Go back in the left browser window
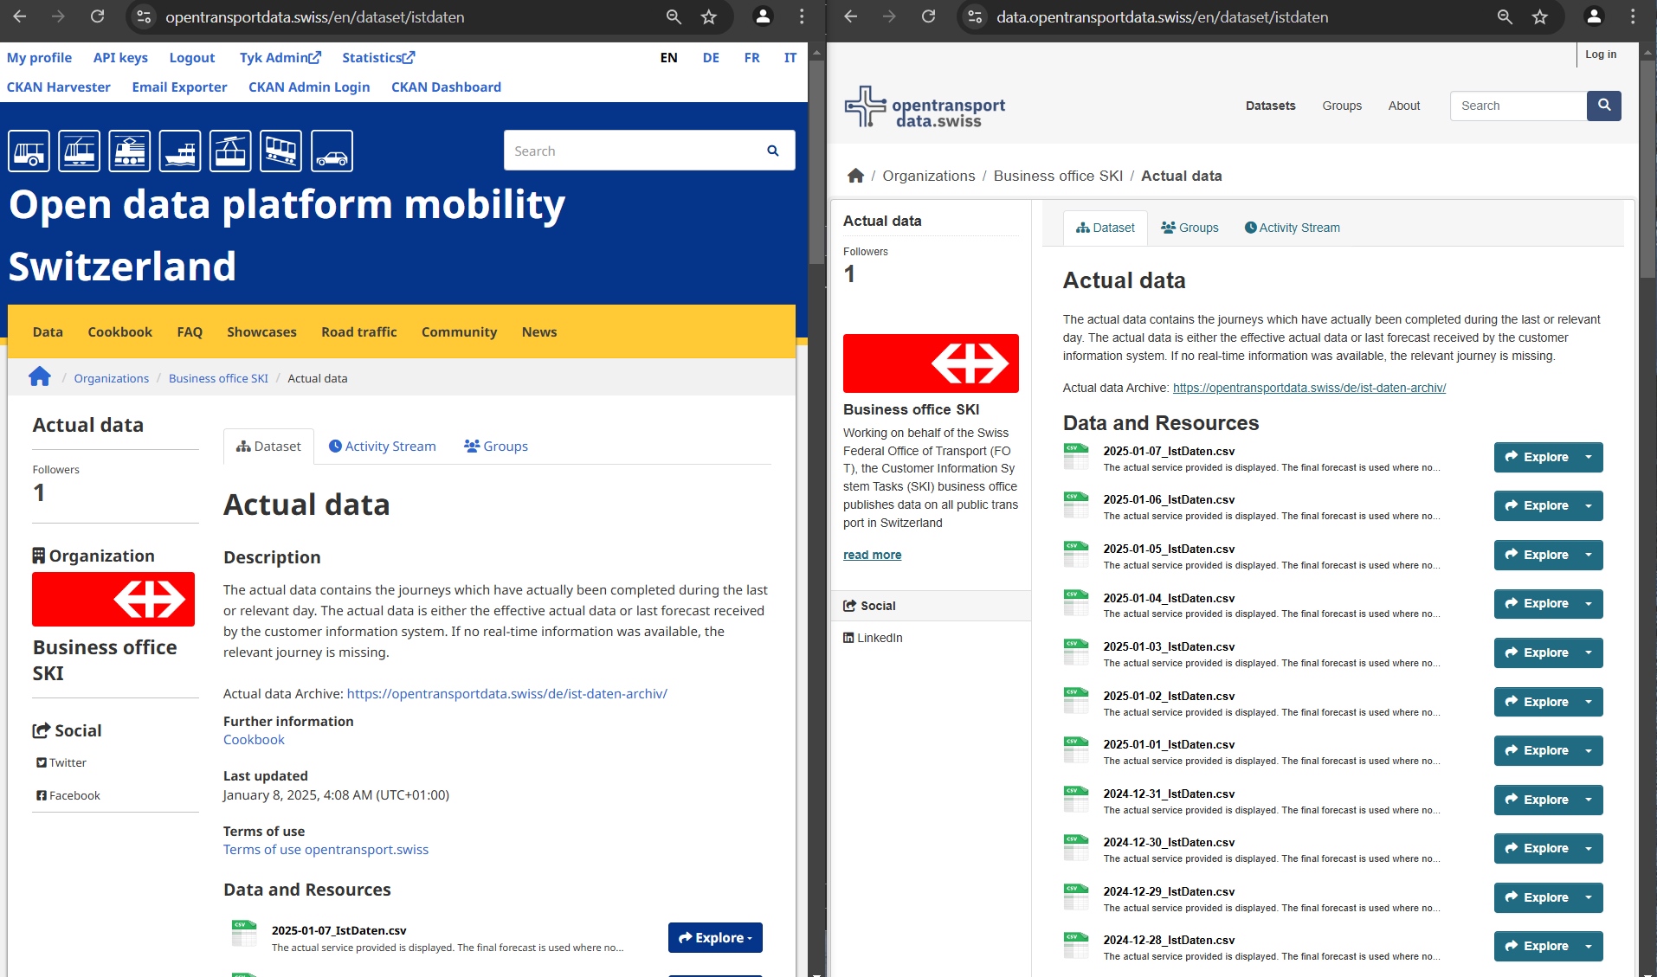This screenshot has width=1657, height=977. tap(20, 16)
